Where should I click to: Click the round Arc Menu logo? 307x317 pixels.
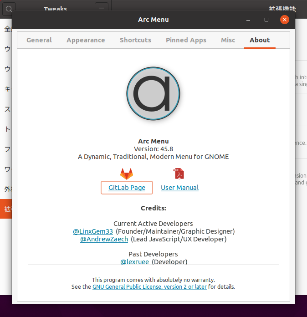pyautogui.click(x=153, y=94)
